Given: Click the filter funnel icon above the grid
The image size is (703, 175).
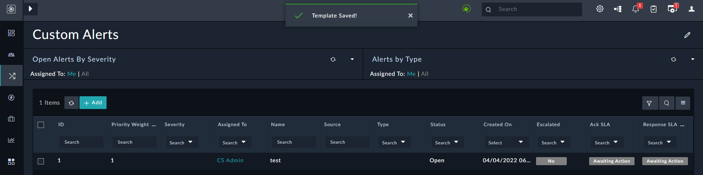Looking at the screenshot, I should [x=649, y=103].
